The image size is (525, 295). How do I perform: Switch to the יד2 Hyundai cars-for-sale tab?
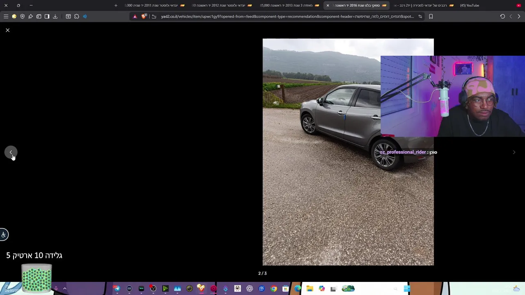(424, 5)
